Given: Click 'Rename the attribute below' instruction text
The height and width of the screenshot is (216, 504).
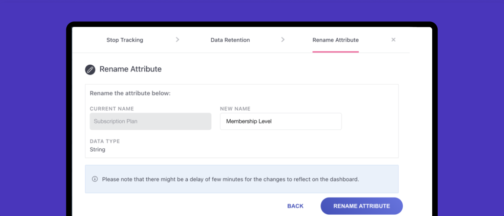Looking at the screenshot, I should click(130, 93).
